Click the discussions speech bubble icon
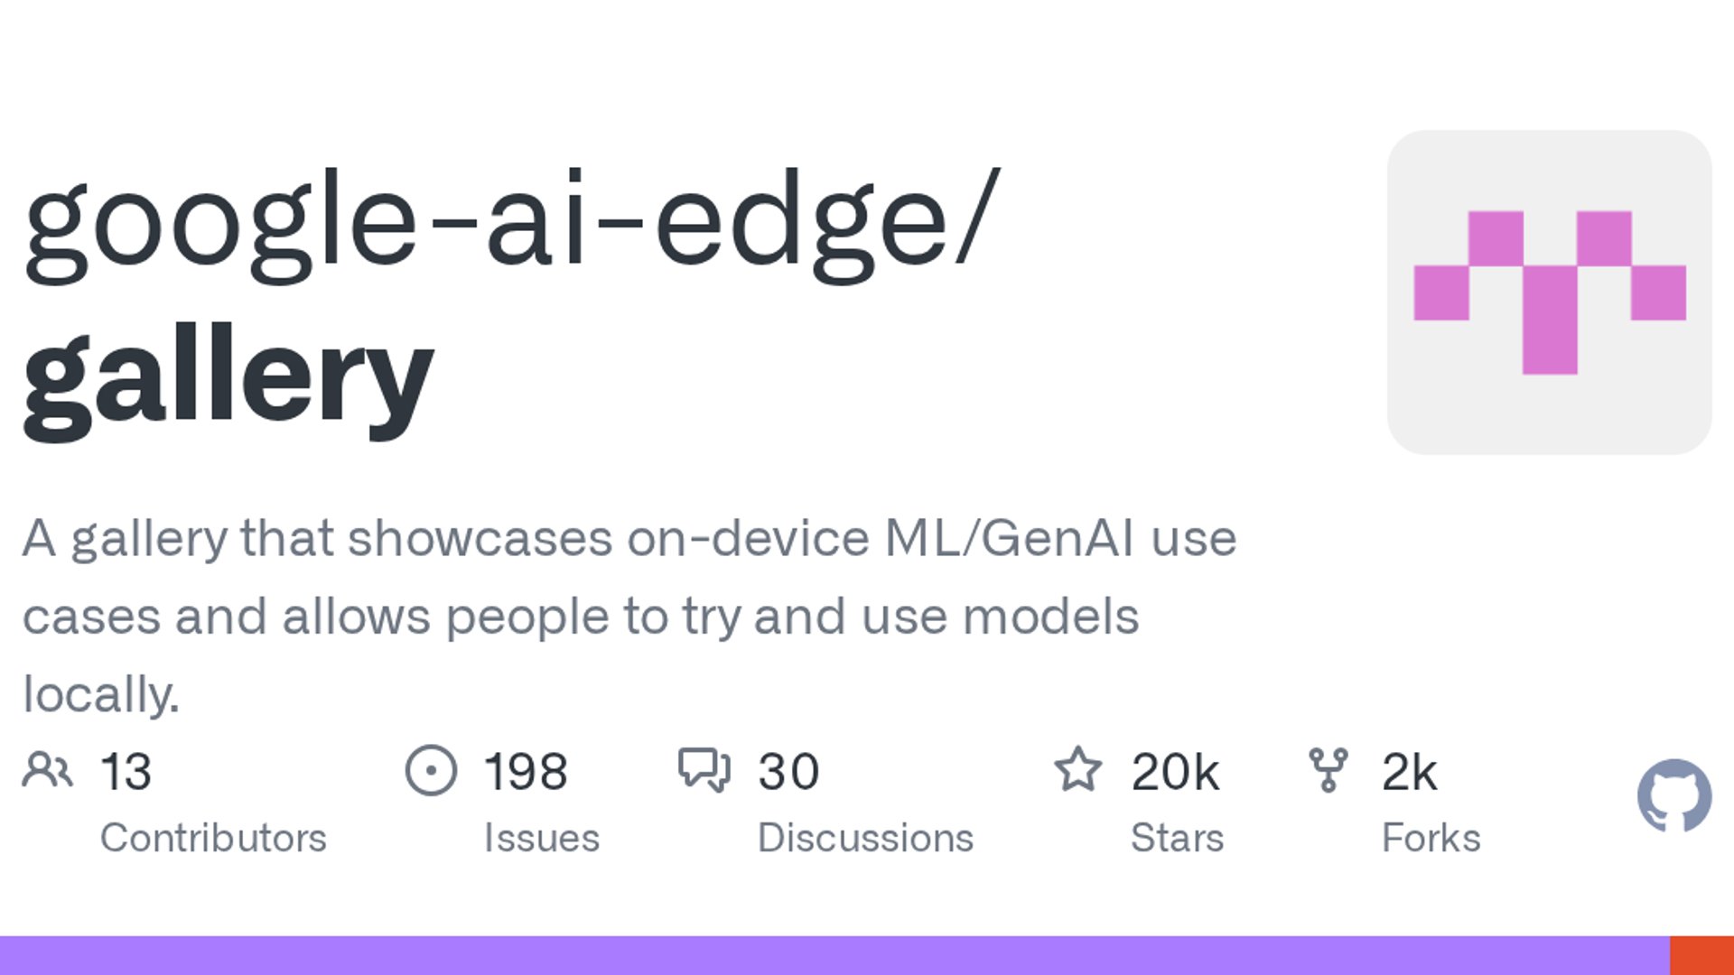 pyautogui.click(x=704, y=770)
